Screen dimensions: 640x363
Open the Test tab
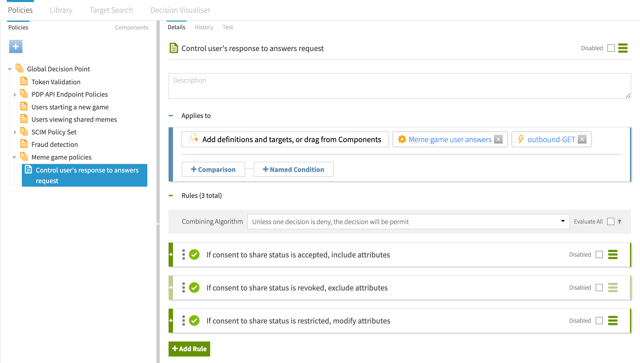(x=228, y=27)
